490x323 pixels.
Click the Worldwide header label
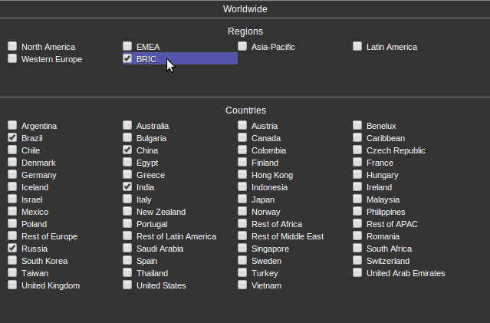click(x=245, y=9)
